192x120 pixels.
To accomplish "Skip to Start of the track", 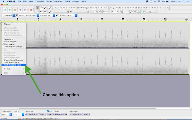I will tap(20, 10).
